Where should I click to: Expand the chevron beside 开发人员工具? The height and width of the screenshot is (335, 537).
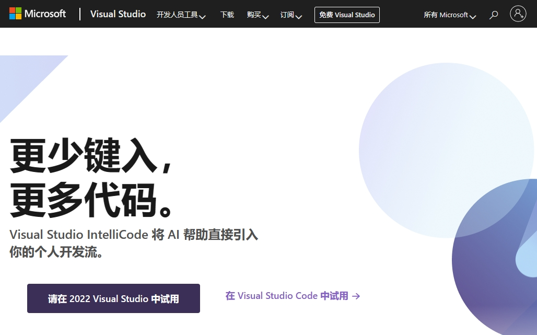[x=203, y=17]
